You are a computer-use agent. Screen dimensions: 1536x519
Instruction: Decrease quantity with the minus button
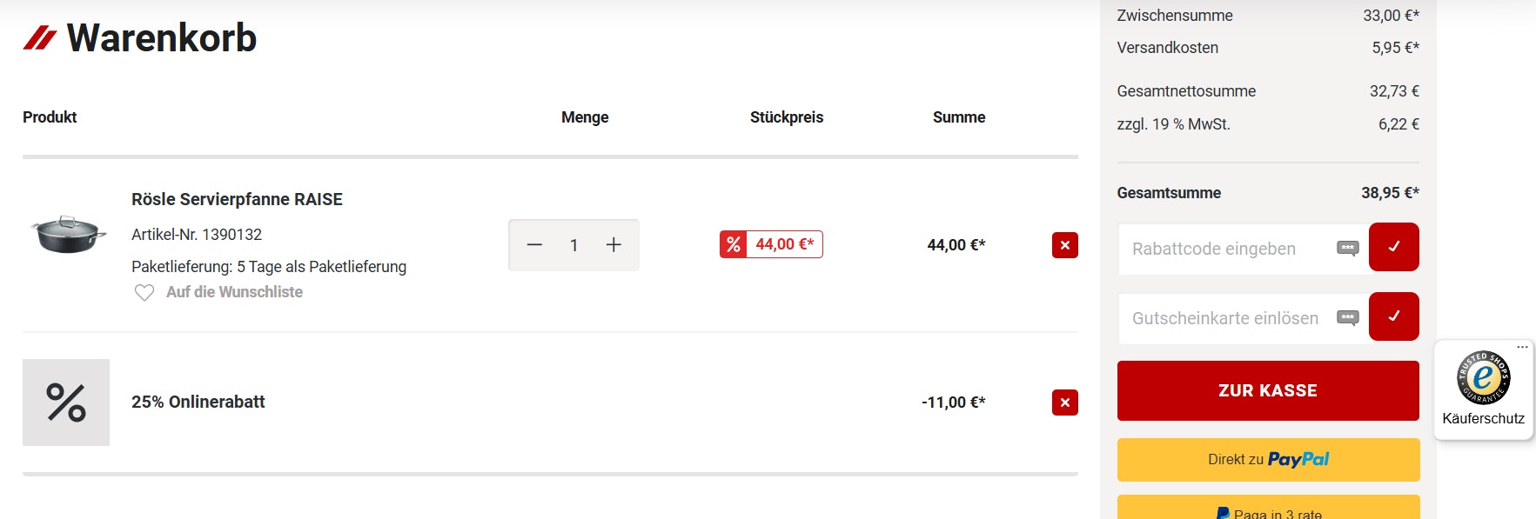[534, 245]
